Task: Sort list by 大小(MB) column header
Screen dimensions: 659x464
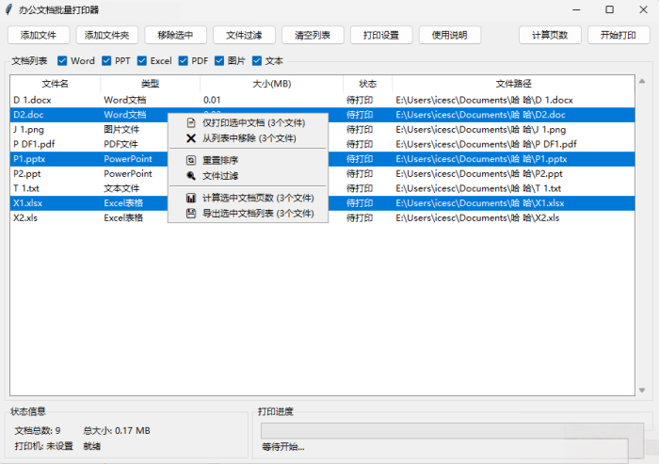Action: (271, 84)
